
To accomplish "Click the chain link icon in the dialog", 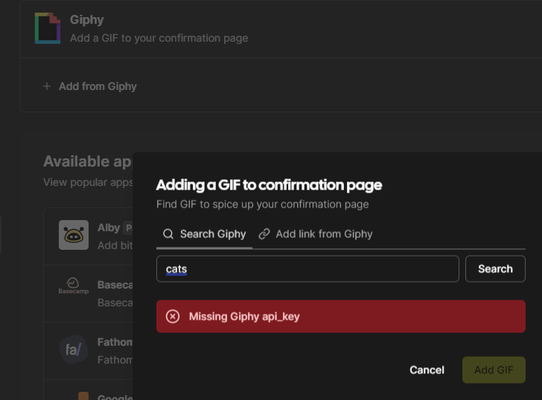I will [x=264, y=234].
